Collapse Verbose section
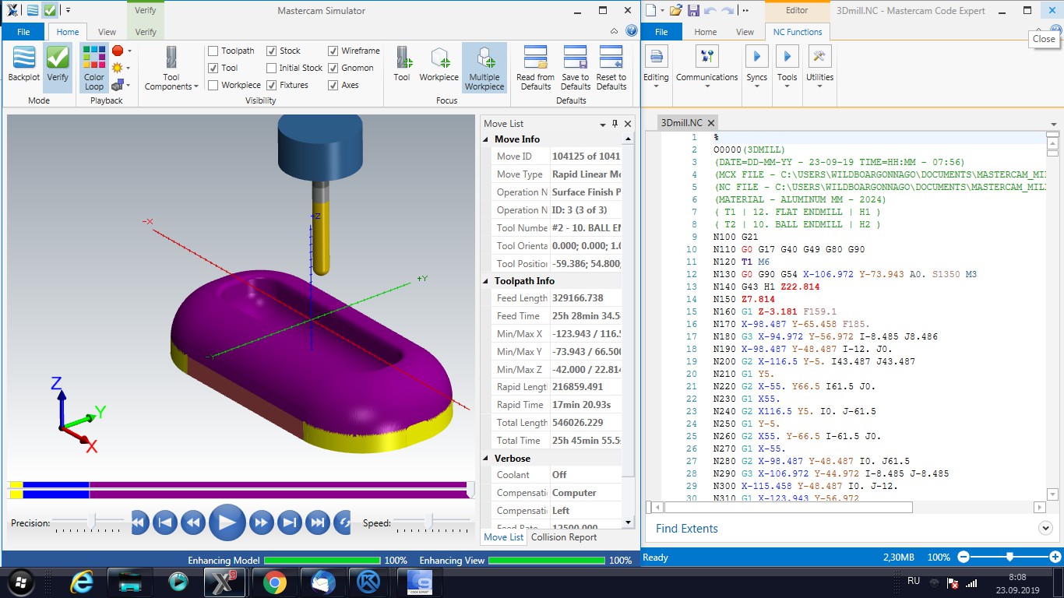Image resolution: width=1064 pixels, height=598 pixels. (485, 459)
